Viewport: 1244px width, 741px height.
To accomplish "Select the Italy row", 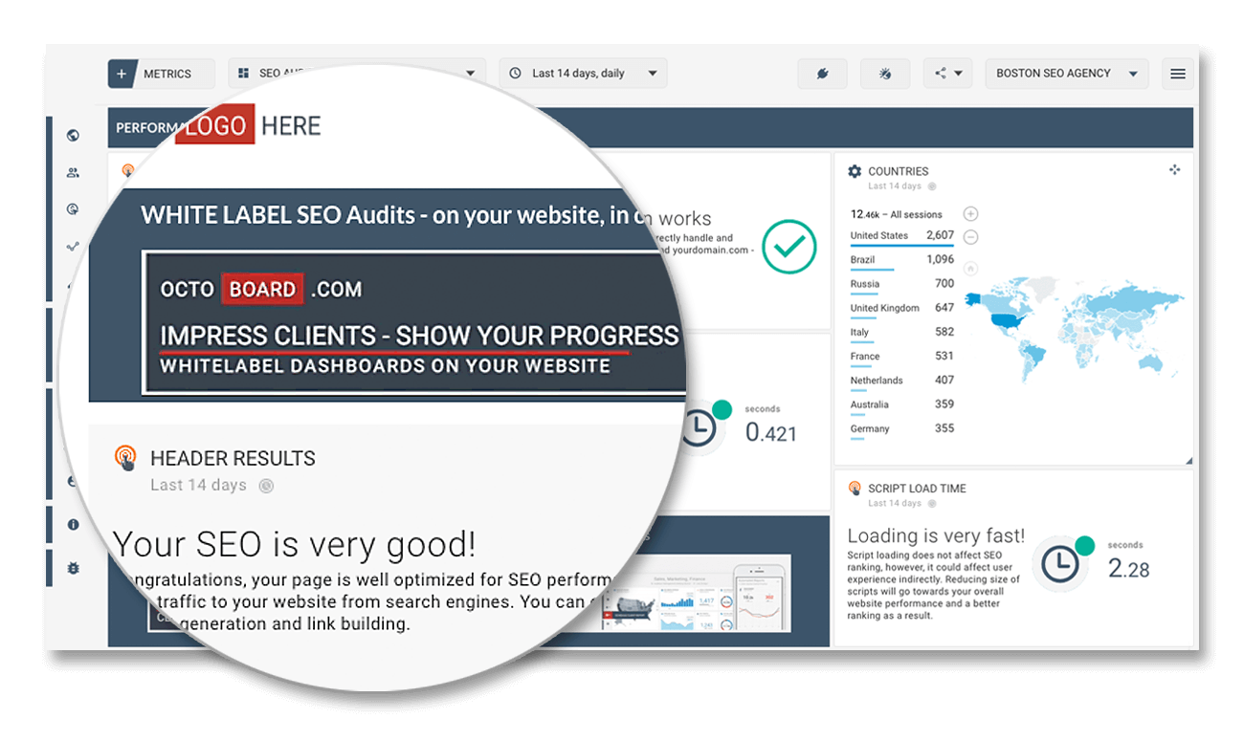I will coord(902,333).
